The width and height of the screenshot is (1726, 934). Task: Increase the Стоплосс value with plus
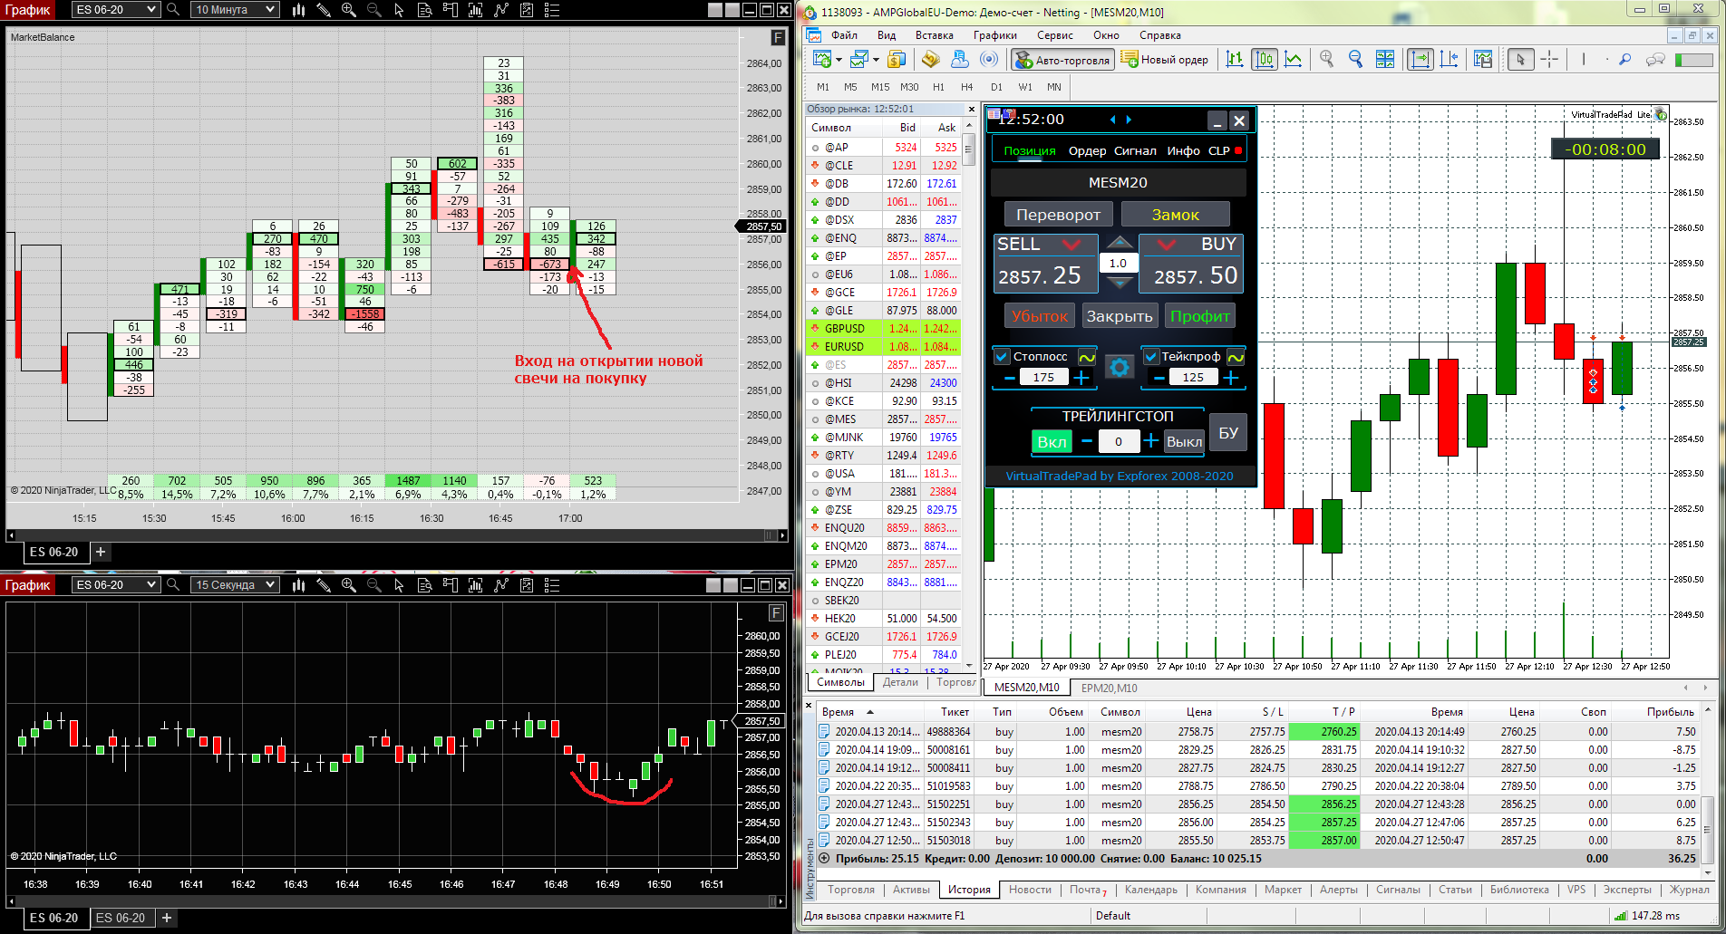click(x=1081, y=378)
